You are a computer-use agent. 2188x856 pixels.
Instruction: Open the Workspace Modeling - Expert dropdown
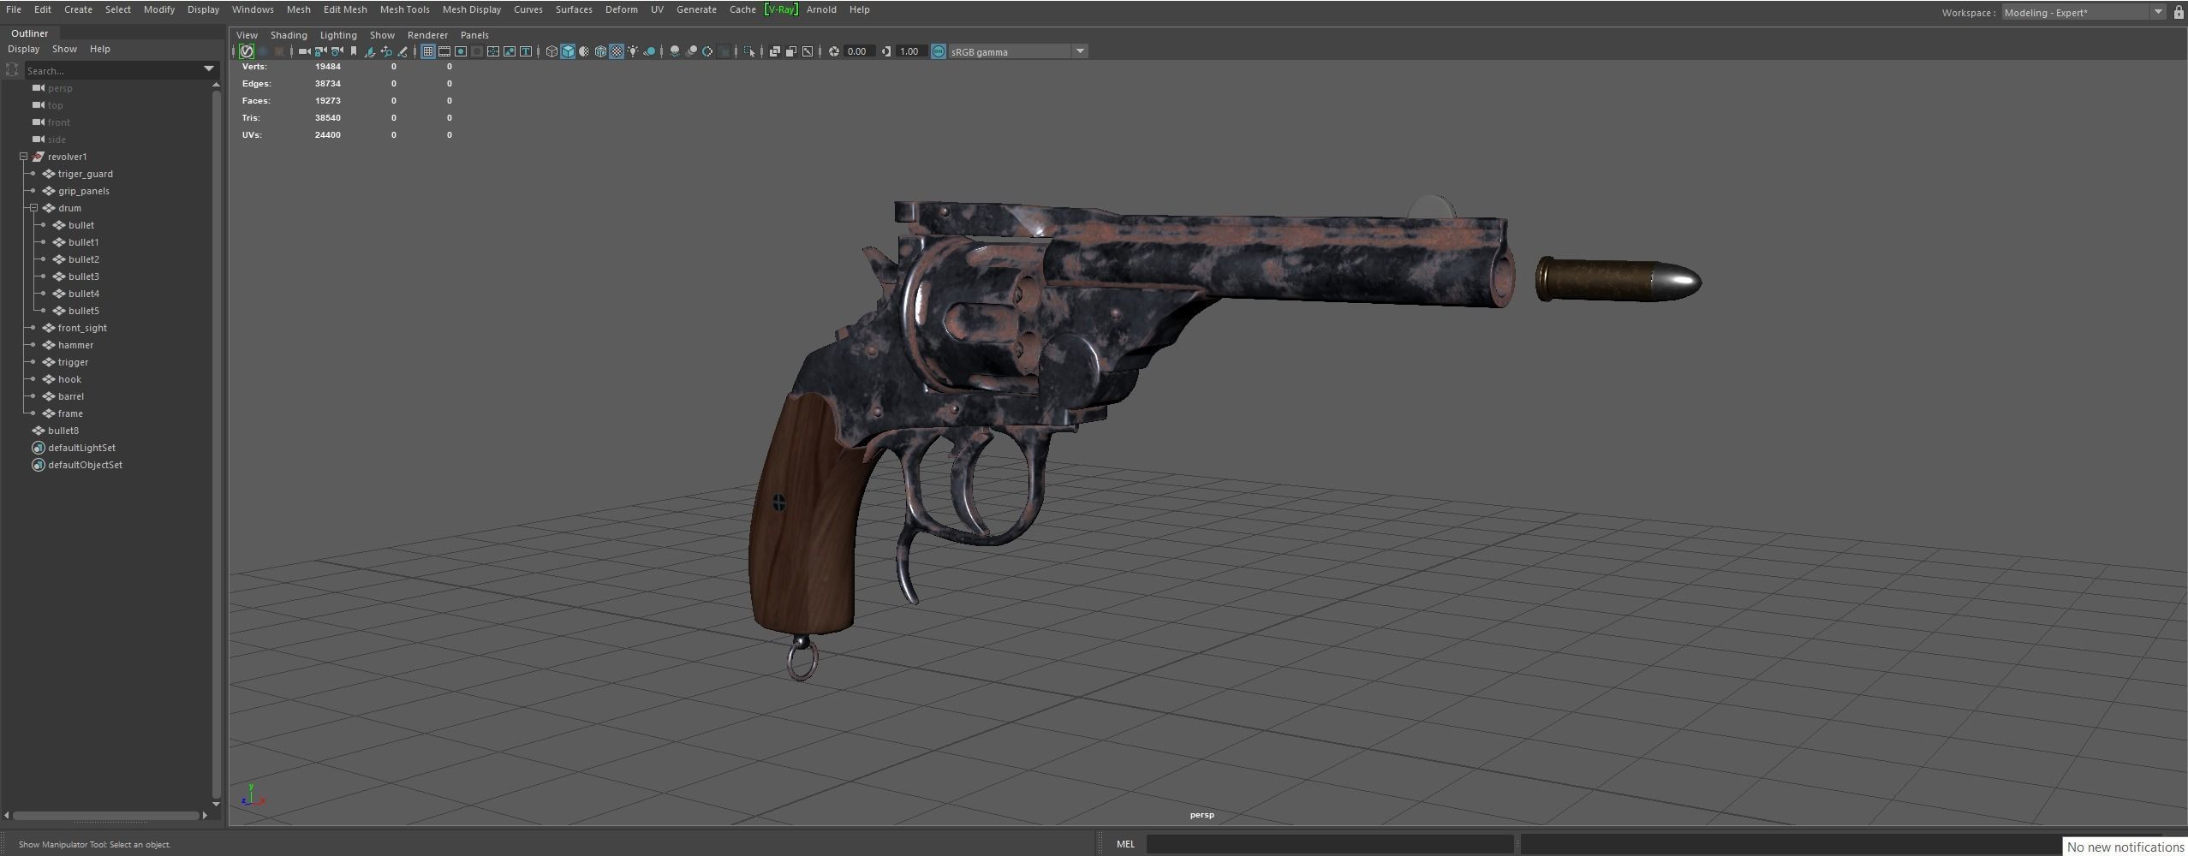[2084, 12]
